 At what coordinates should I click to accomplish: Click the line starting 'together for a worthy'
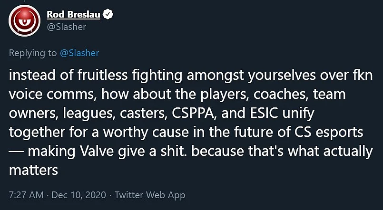(x=186, y=132)
